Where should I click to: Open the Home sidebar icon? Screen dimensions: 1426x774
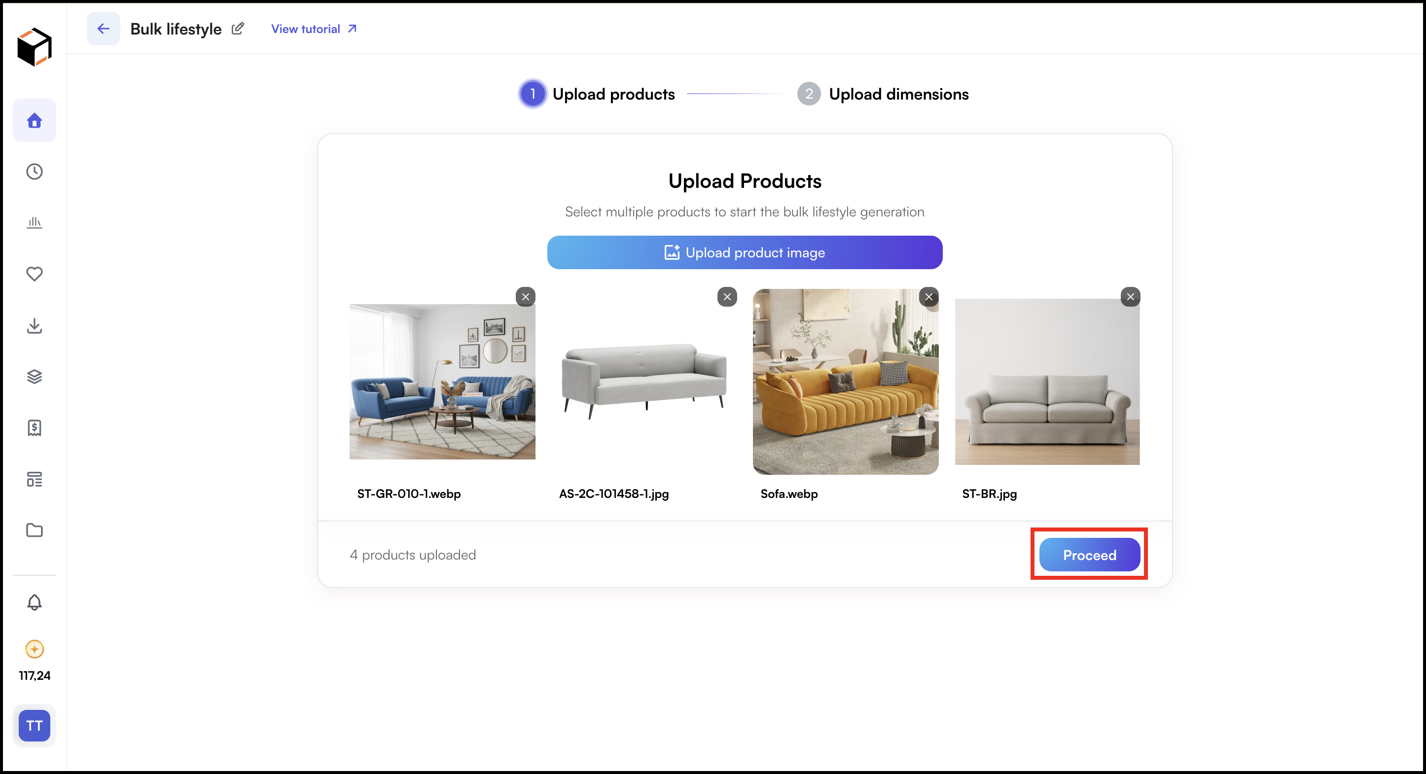click(x=35, y=120)
